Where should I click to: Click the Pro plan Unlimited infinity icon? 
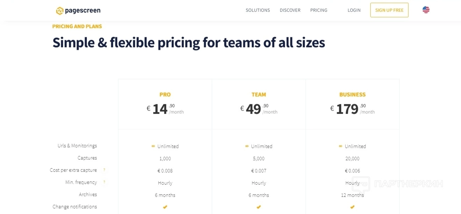pyautogui.click(x=153, y=146)
